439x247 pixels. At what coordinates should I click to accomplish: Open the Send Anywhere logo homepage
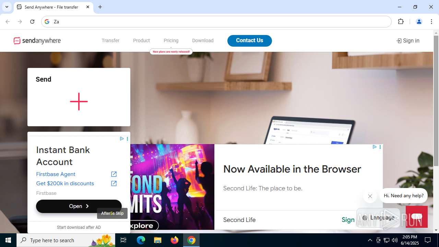(x=37, y=41)
